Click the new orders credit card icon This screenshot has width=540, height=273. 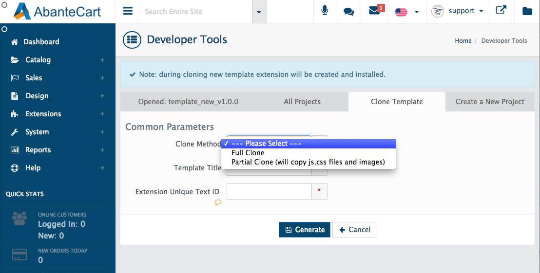point(19,255)
